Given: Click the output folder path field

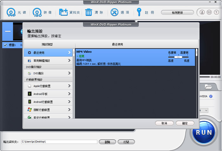Looking at the screenshot, I should click(x=59, y=142).
